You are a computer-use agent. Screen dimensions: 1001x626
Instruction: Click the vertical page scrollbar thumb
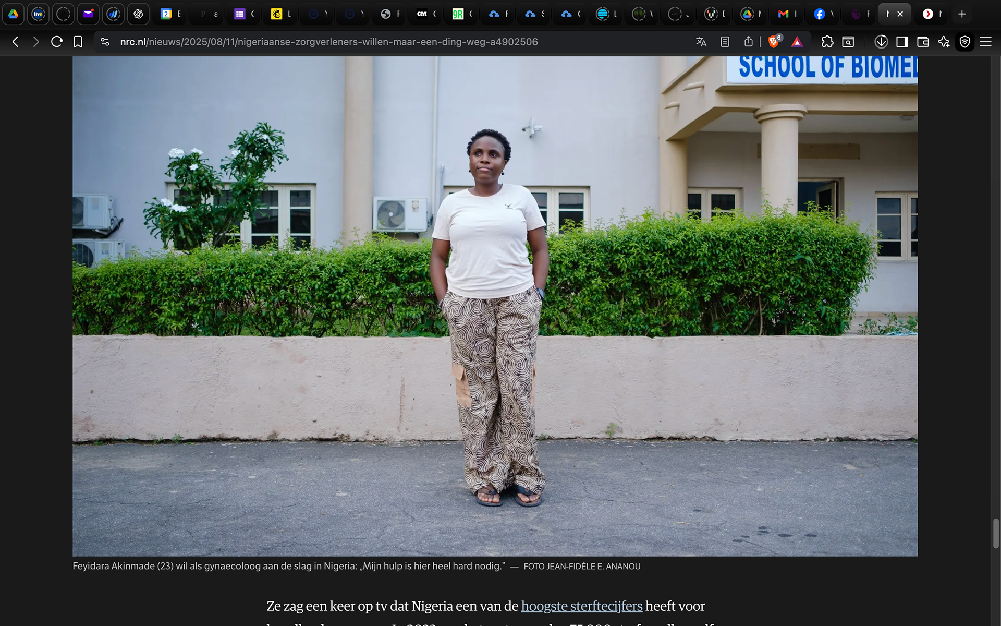[996, 533]
